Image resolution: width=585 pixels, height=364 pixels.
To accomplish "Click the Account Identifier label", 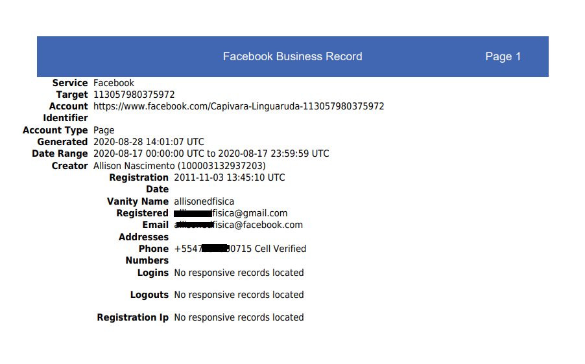I will (x=66, y=112).
